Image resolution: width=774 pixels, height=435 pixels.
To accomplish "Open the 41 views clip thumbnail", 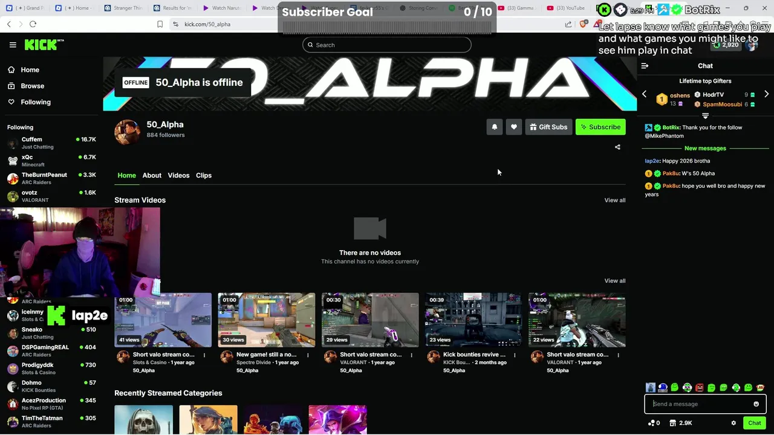I will pos(163,320).
